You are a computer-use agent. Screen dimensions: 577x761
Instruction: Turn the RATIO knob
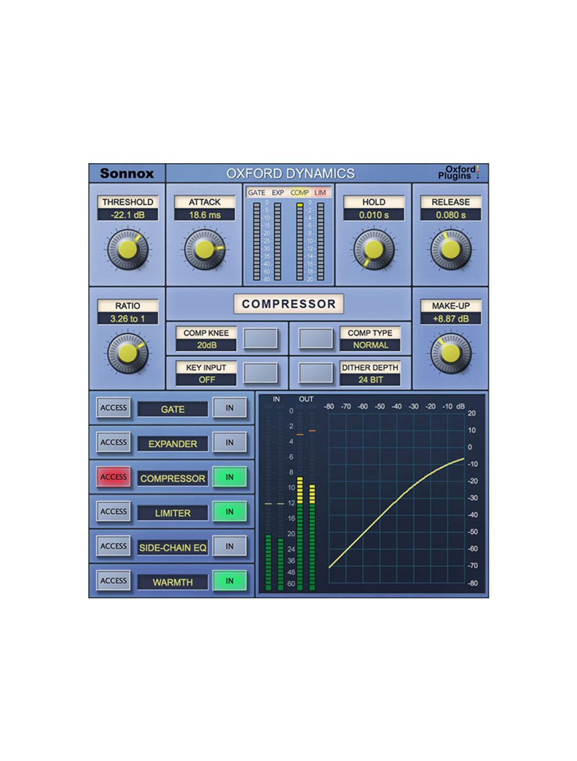128,352
